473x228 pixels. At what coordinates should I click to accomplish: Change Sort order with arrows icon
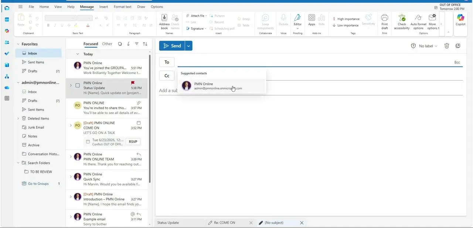pyautogui.click(x=145, y=44)
